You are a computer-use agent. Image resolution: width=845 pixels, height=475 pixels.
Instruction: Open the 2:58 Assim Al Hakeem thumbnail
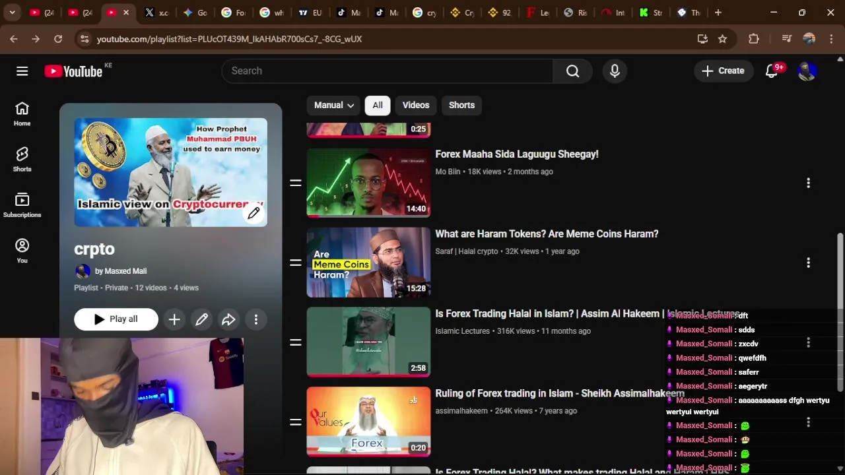[368, 342]
